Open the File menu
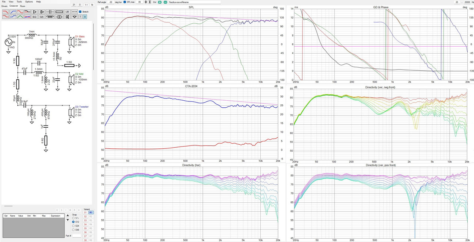474x242 pixels. (x=4, y=2)
